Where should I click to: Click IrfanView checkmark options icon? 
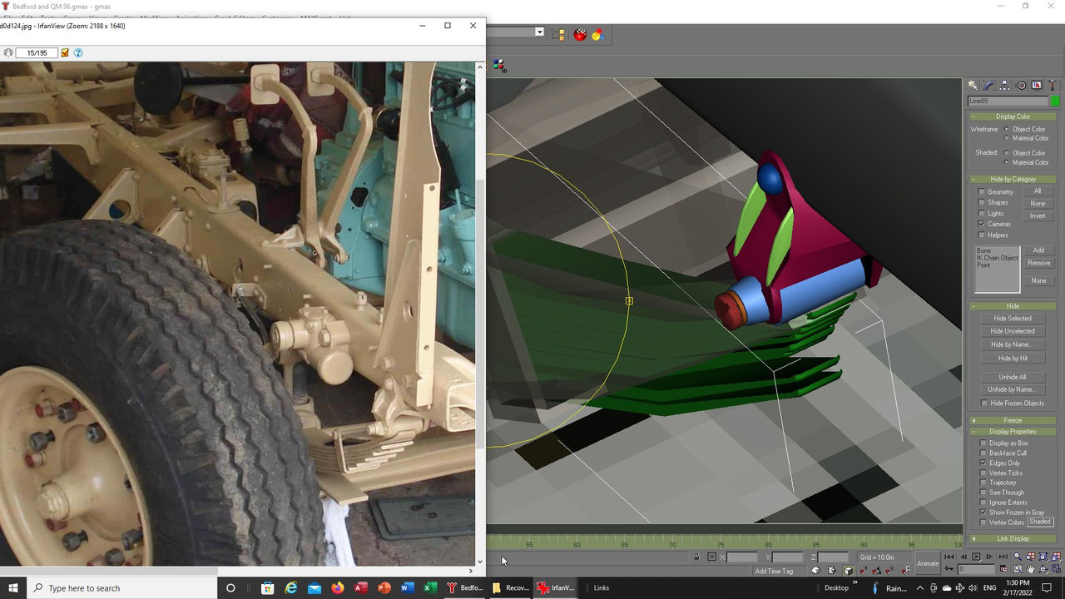65,52
